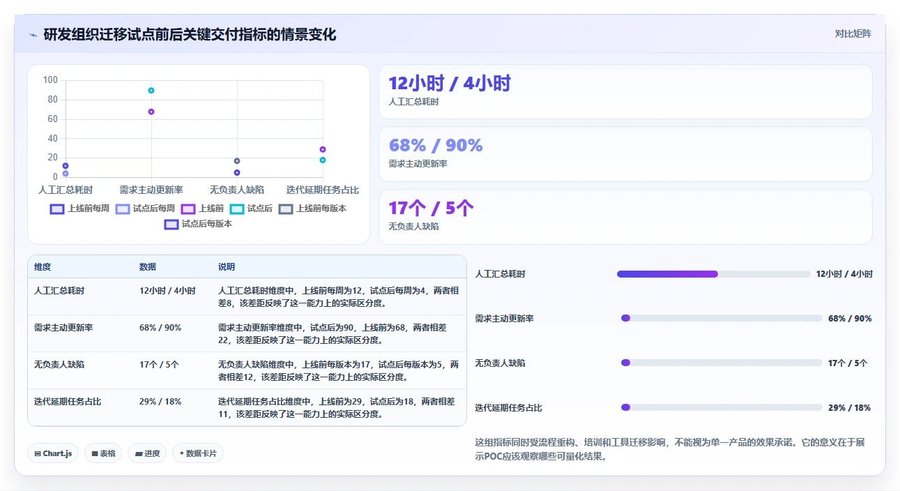900x491 pixels.
Task: Click the description mentioning 者相差12
Action: click(338, 371)
